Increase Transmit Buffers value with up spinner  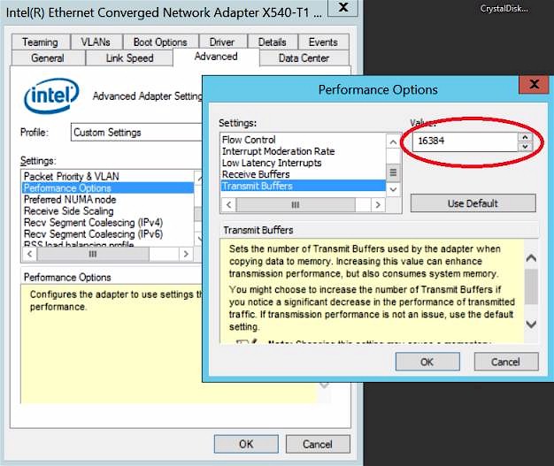pyautogui.click(x=525, y=137)
